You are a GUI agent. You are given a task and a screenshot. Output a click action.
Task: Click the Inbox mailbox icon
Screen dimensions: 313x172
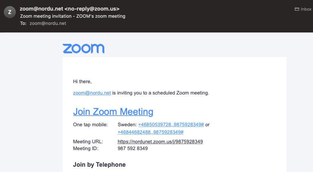297,9
